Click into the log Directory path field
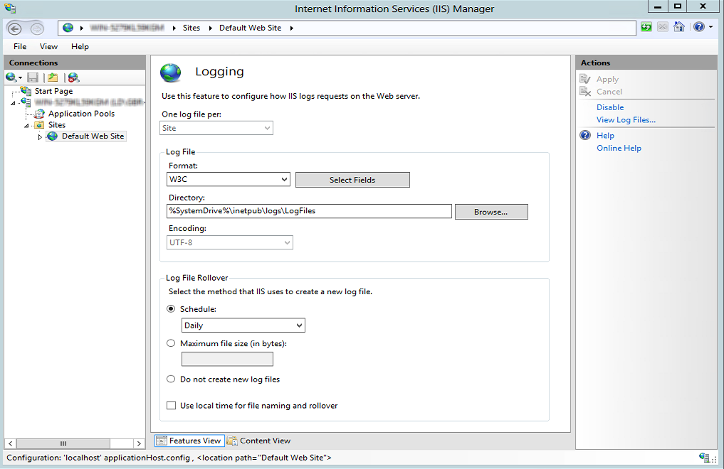This screenshot has width=724, height=469. [x=309, y=211]
